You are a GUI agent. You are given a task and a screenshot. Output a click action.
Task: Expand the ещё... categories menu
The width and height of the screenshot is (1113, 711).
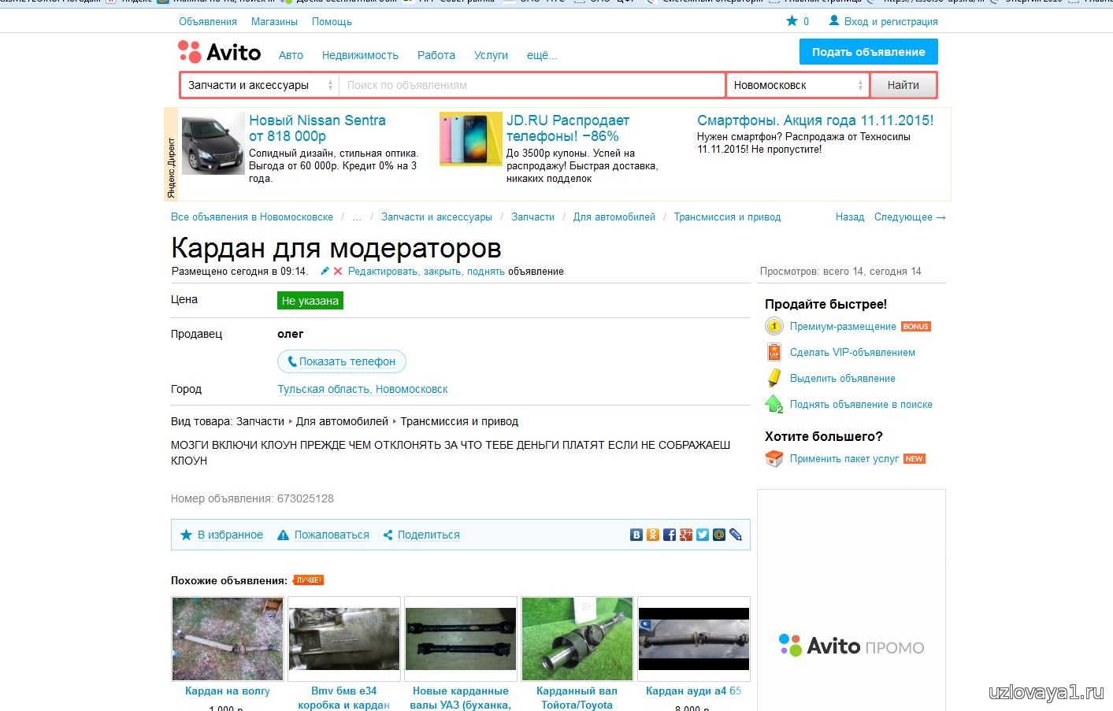tap(542, 55)
